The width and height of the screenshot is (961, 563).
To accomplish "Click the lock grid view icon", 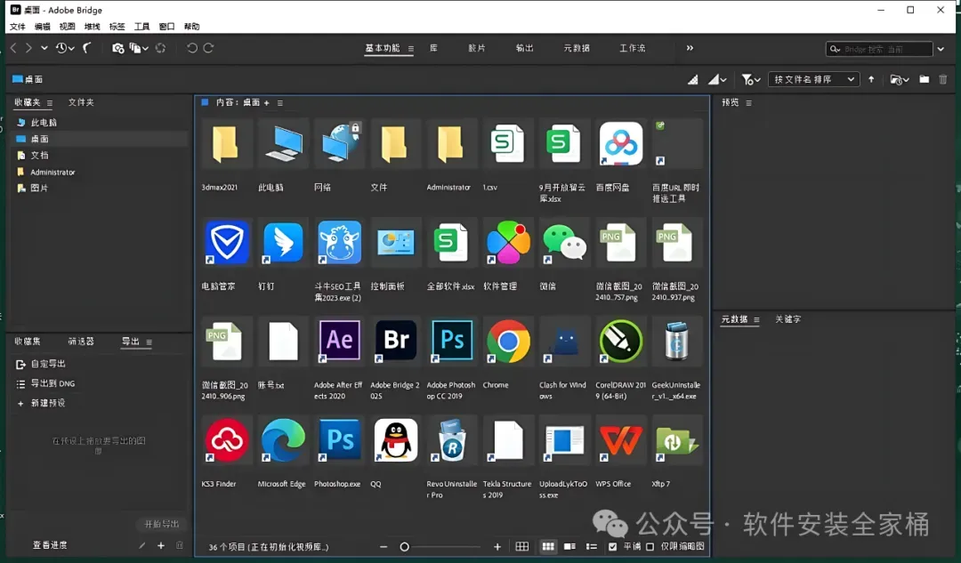I will tap(522, 546).
